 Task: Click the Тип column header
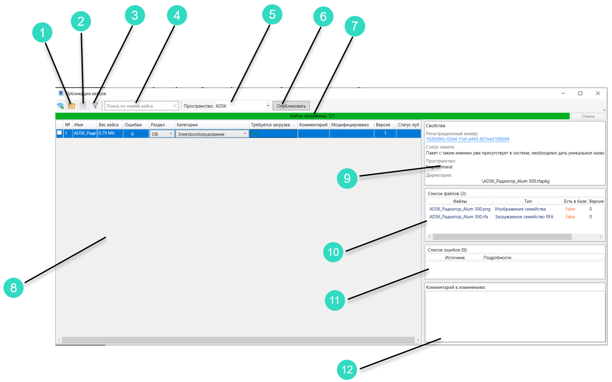tap(528, 201)
